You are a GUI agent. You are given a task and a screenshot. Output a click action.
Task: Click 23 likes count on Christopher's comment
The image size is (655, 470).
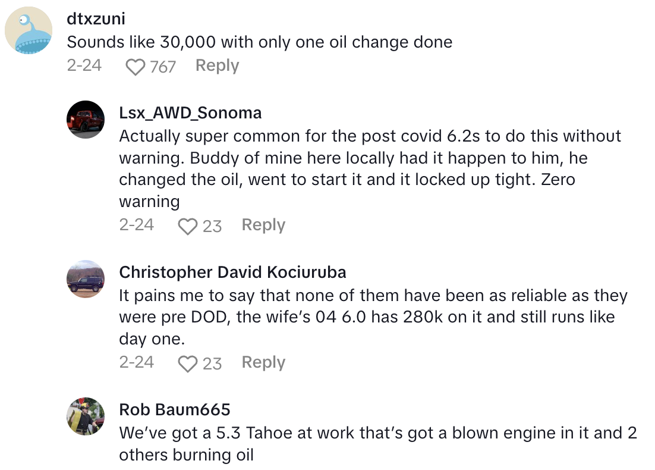point(212,364)
